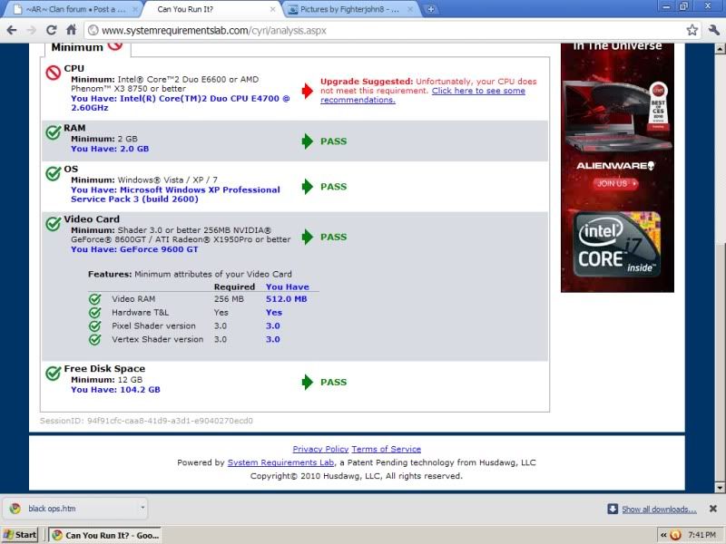Reload the page with the refresh icon
The width and height of the screenshot is (726, 544).
(x=52, y=31)
